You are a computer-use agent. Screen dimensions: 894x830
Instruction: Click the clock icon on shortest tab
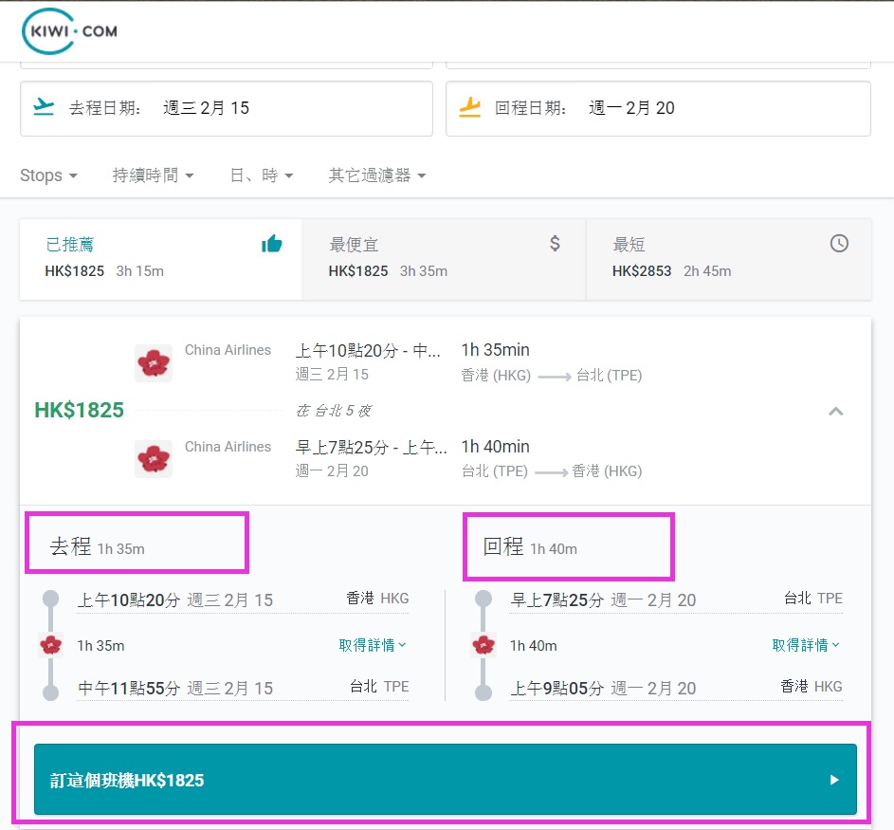click(839, 244)
